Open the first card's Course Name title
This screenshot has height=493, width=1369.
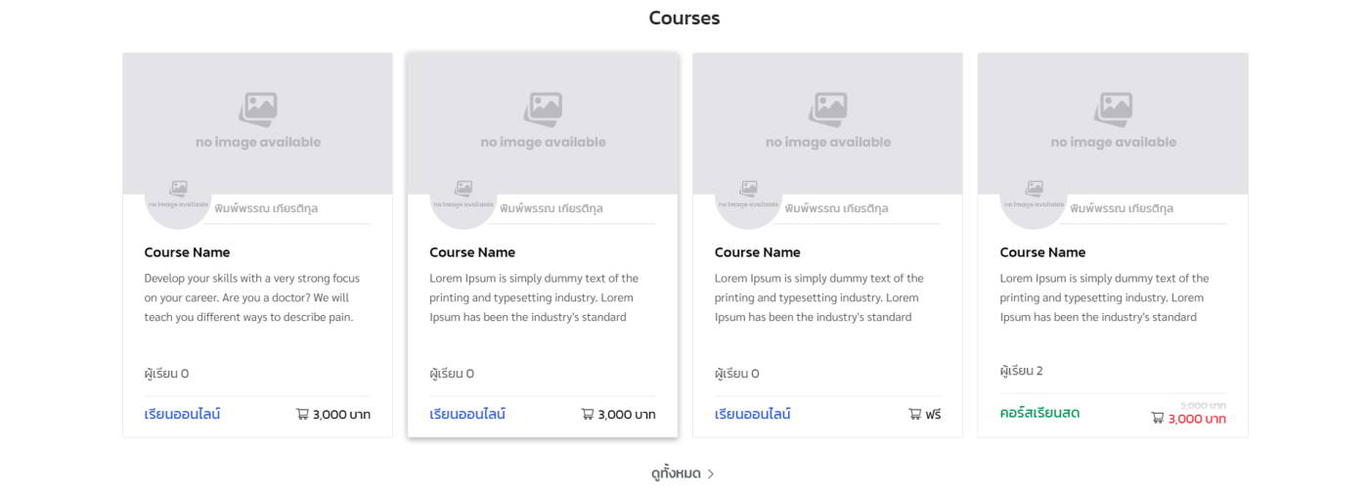pyautogui.click(x=187, y=252)
